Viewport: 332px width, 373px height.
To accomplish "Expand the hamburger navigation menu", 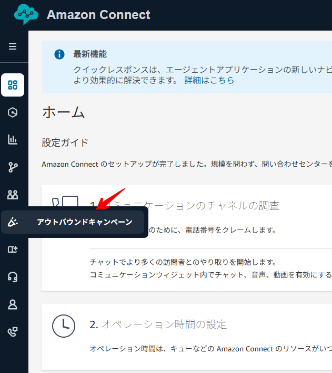I will (13, 46).
